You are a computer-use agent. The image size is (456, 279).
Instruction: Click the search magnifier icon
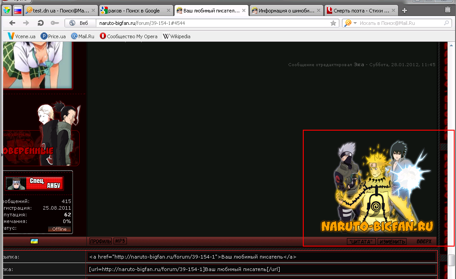click(446, 23)
